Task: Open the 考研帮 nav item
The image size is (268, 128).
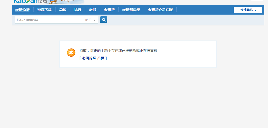Action: [109, 10]
